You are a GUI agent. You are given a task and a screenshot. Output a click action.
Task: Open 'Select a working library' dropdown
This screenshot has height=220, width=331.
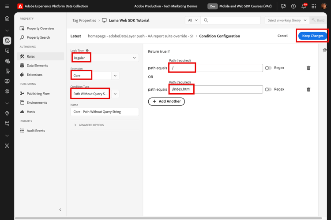[287, 20]
